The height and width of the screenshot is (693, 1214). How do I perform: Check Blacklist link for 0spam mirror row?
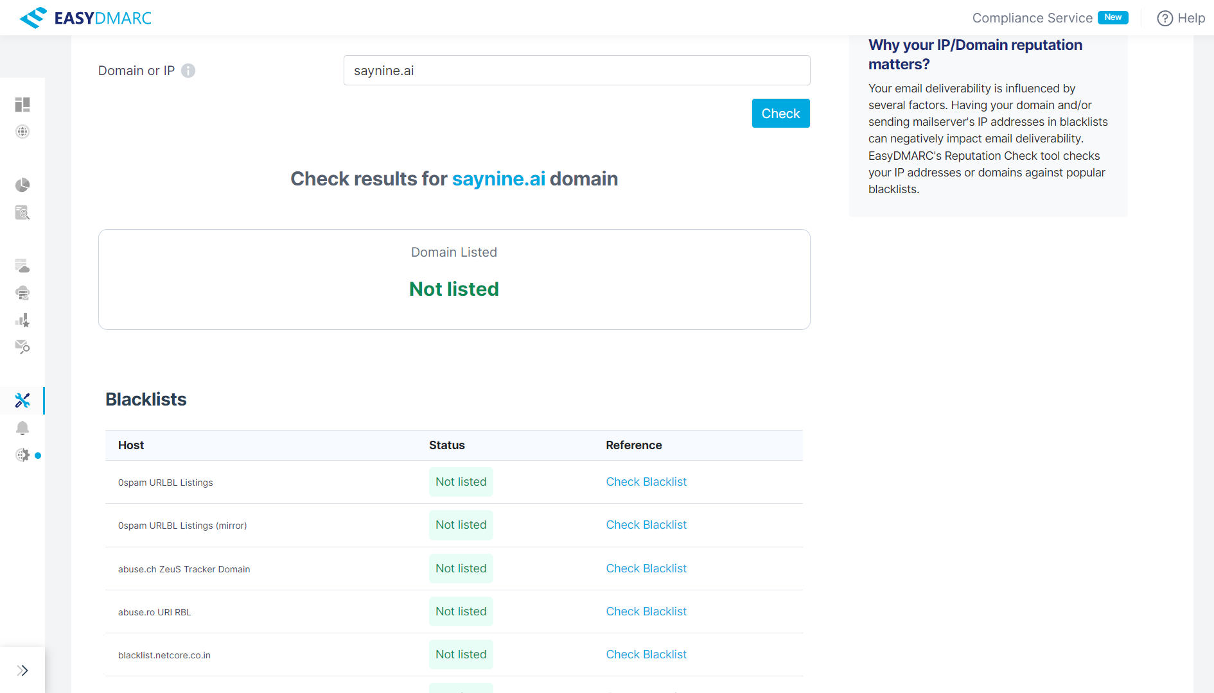click(646, 525)
